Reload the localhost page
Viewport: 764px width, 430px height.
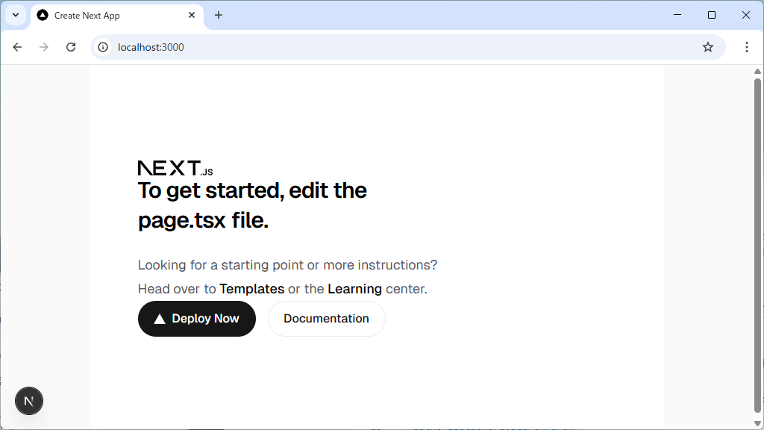71,47
